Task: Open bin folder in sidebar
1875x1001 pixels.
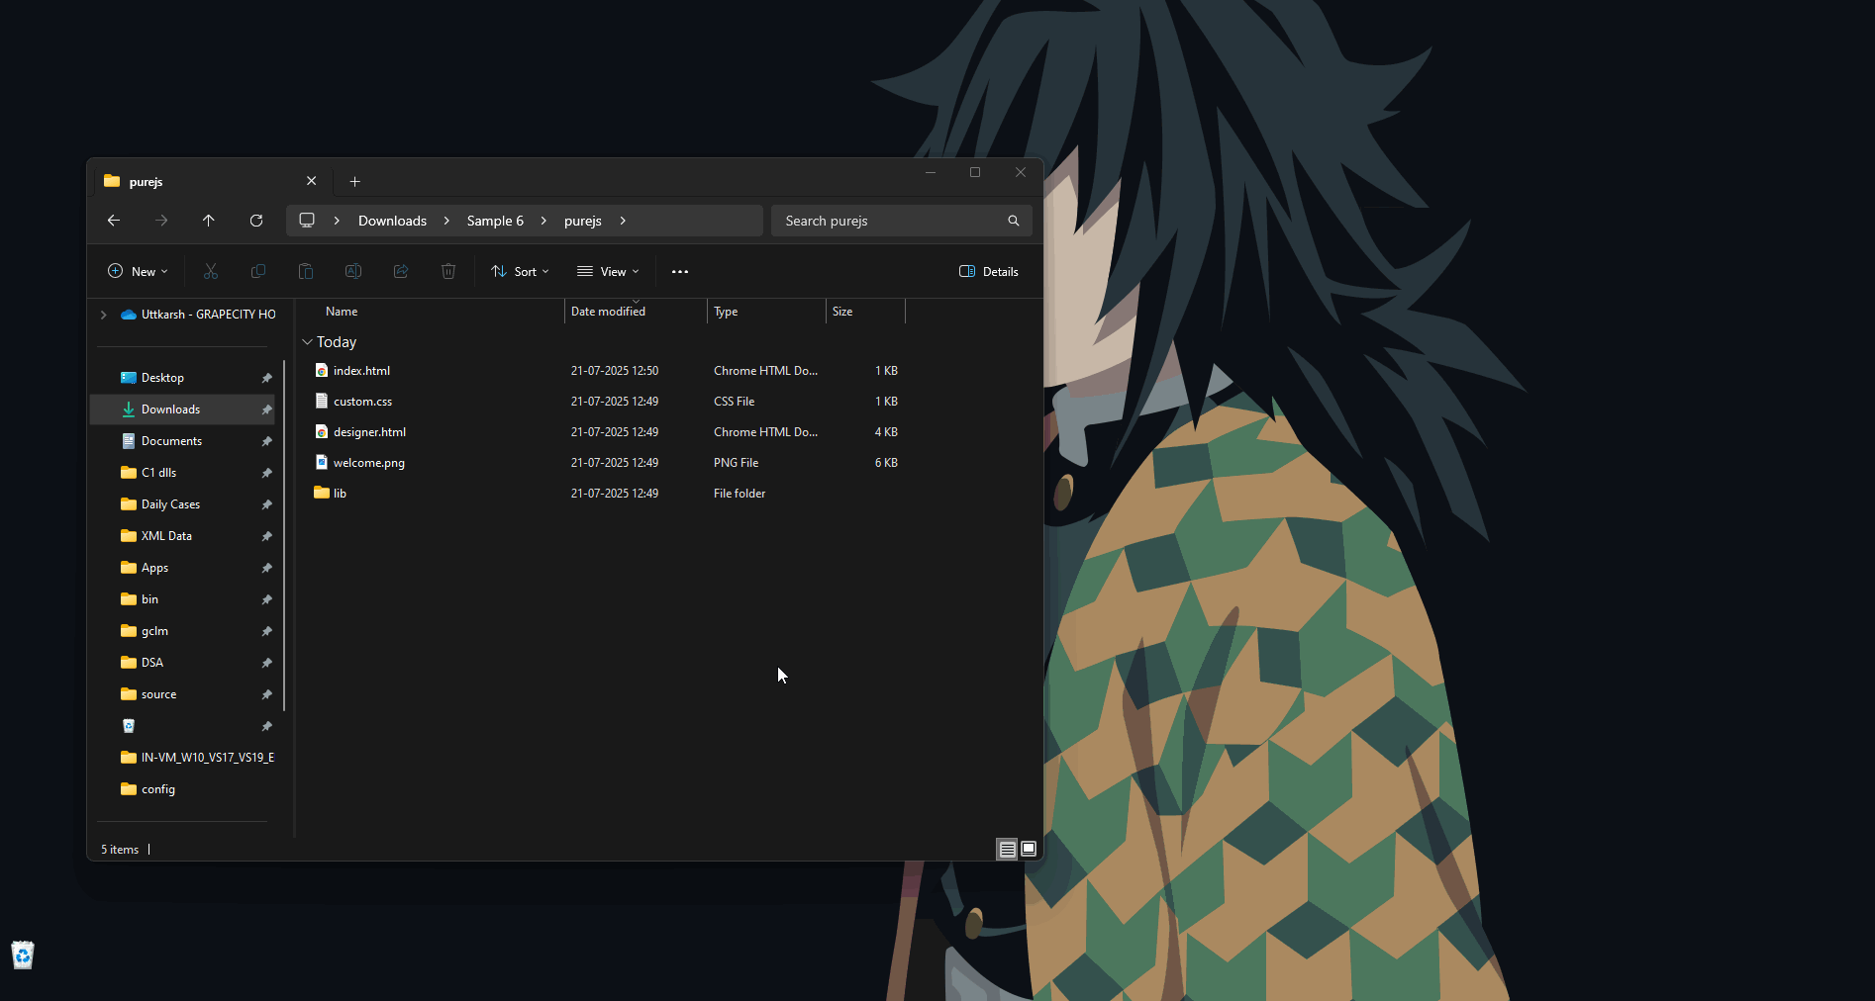Action: pyautogui.click(x=182, y=599)
